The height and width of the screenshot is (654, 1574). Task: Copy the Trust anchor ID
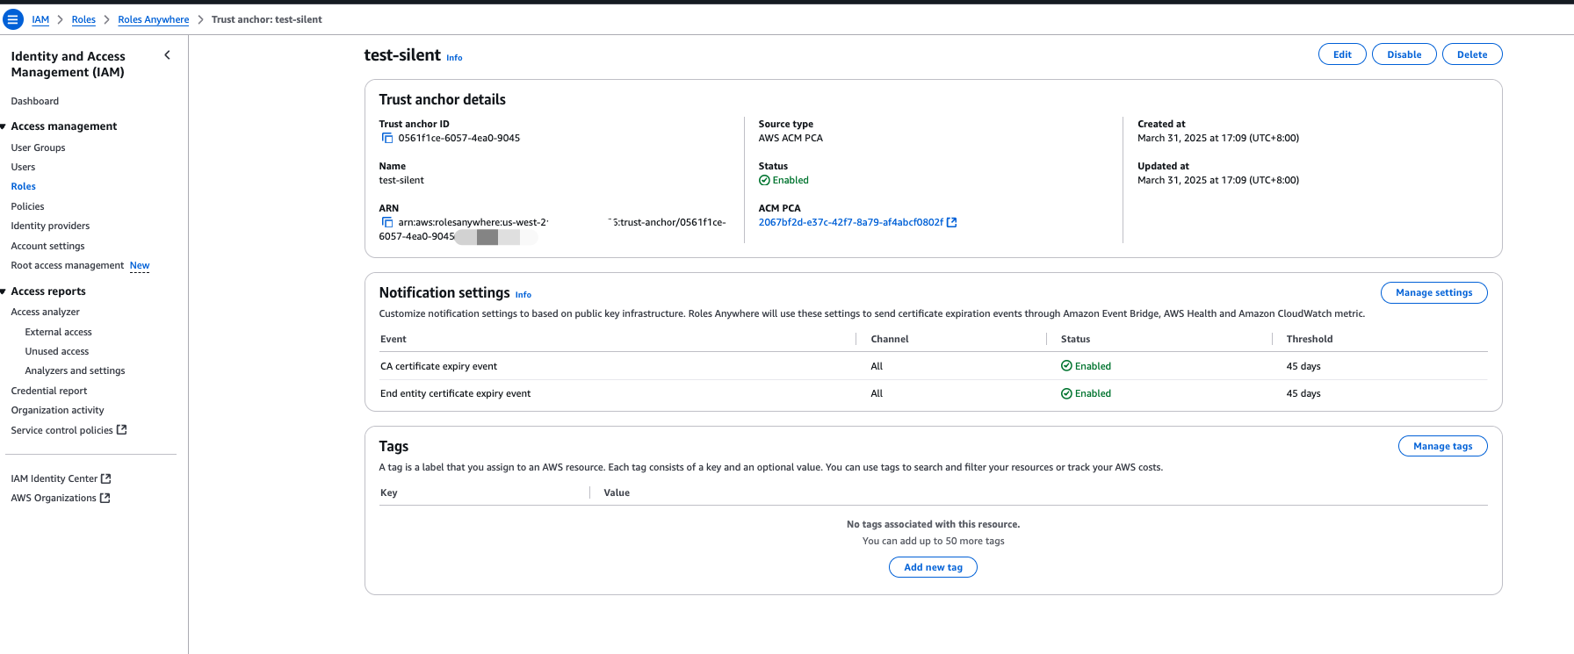pos(386,138)
